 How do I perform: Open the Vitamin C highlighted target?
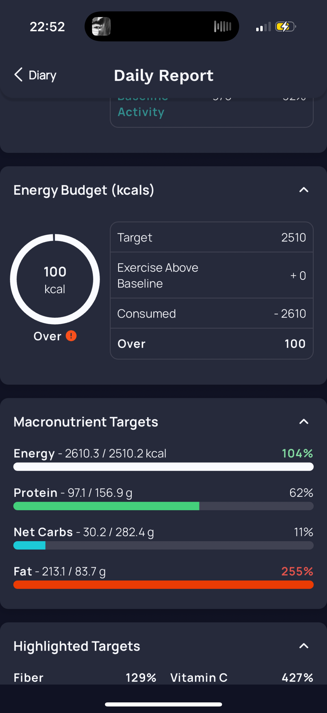242,678
